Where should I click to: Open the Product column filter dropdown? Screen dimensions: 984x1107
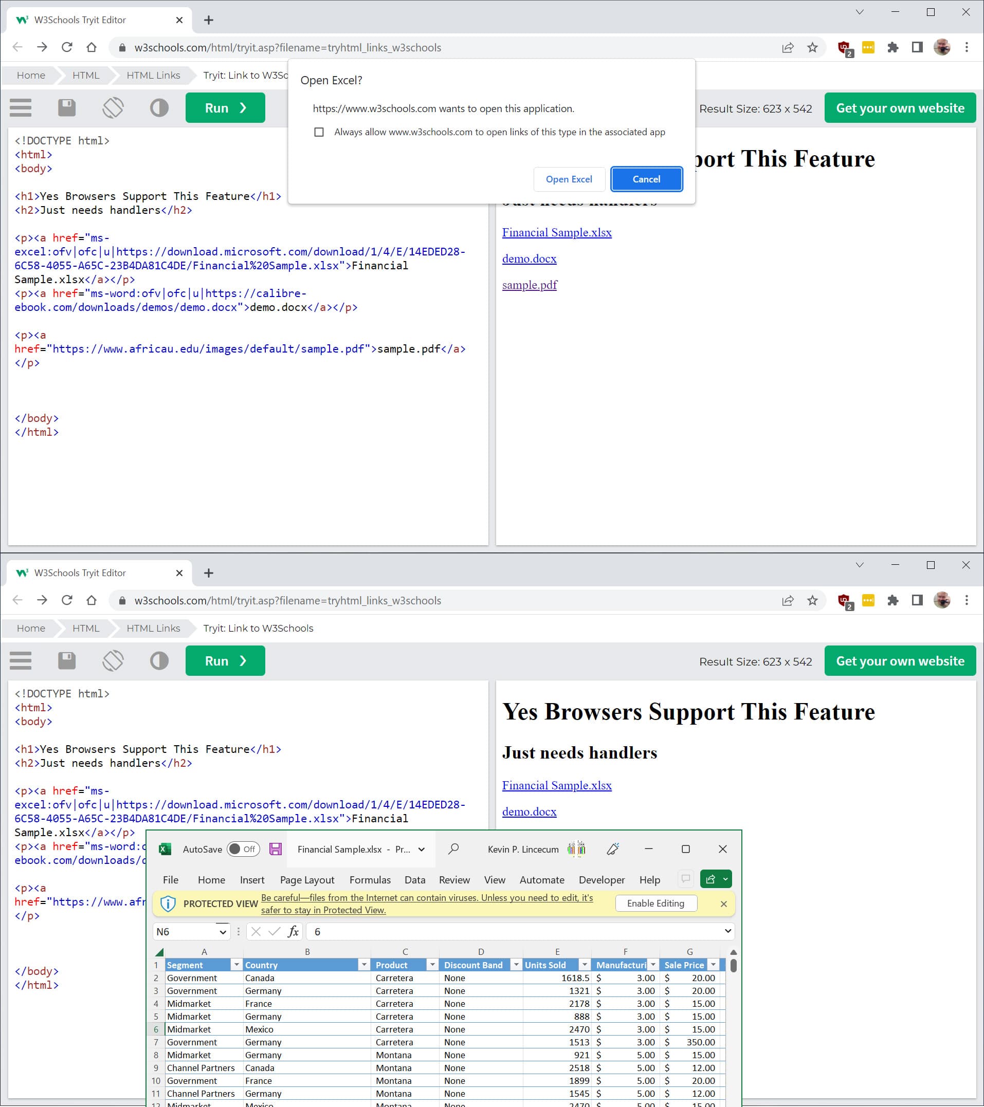pyautogui.click(x=432, y=965)
